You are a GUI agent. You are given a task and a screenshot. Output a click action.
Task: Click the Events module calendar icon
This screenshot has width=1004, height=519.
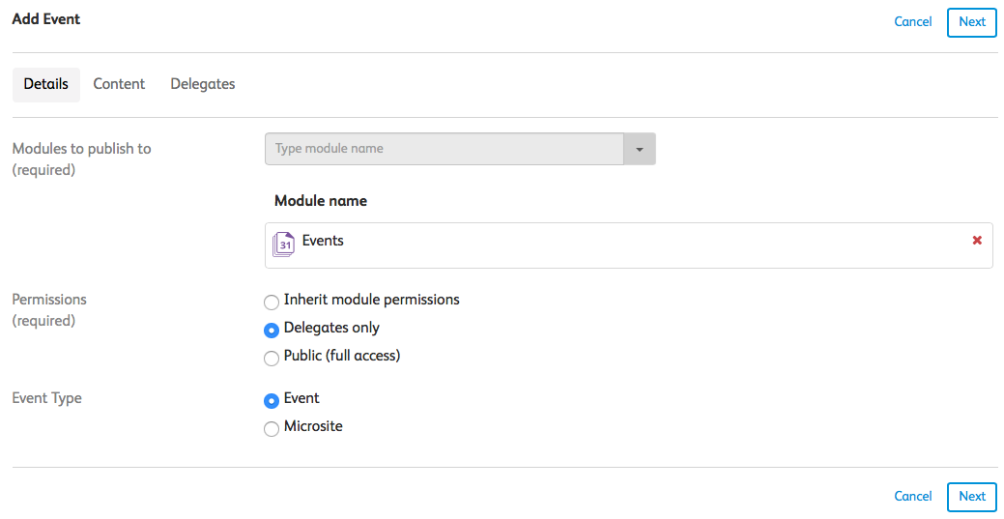(283, 244)
